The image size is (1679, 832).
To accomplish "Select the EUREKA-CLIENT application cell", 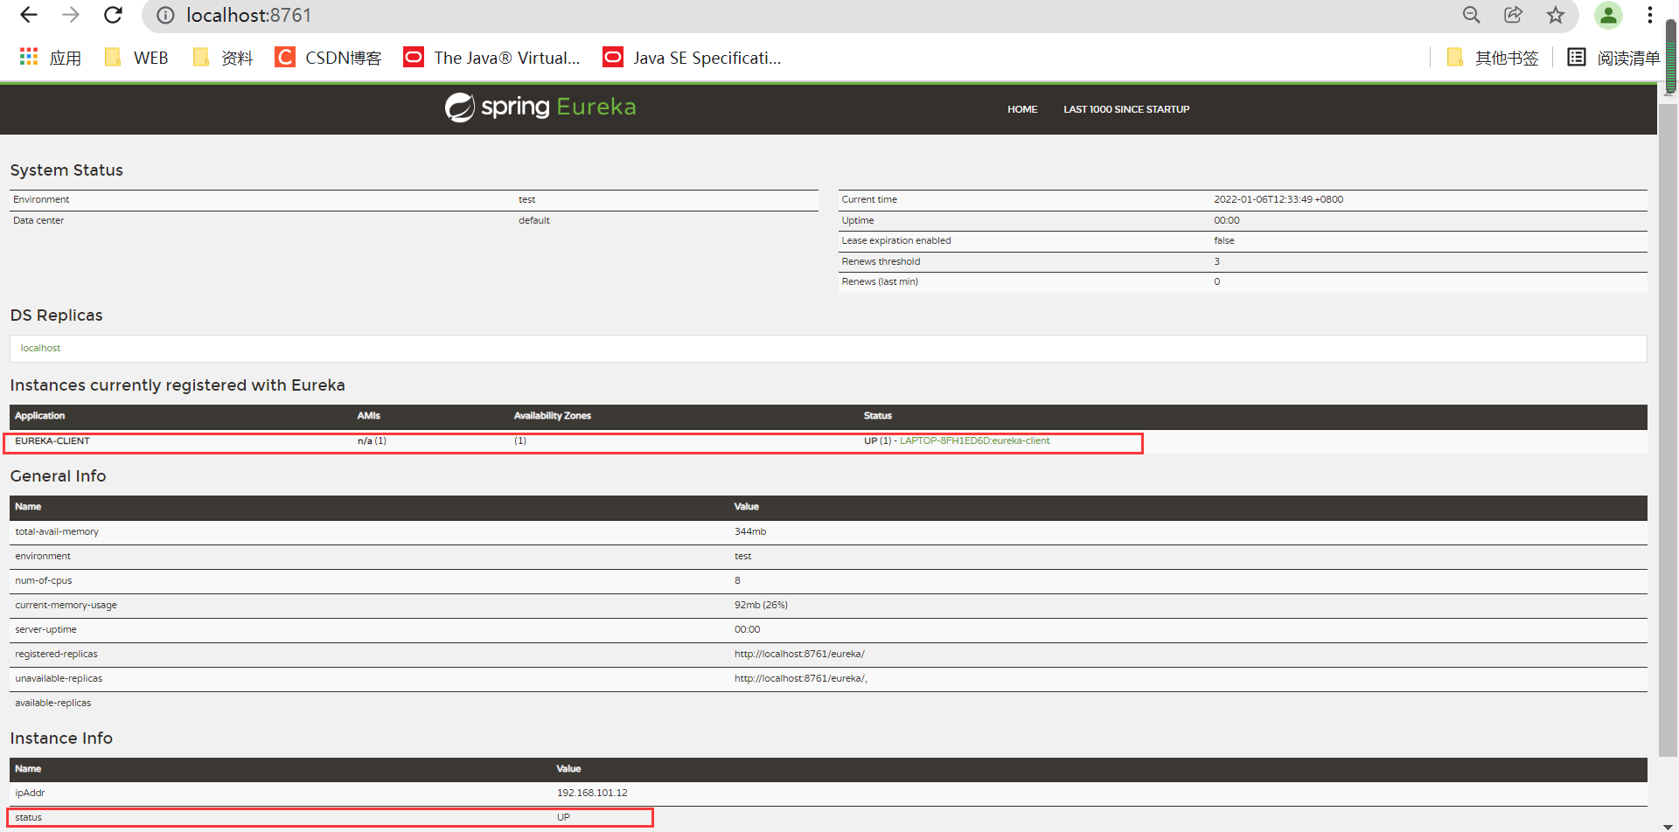I will tap(52, 440).
